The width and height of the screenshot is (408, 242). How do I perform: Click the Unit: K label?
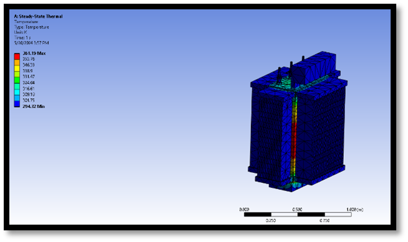click(x=21, y=32)
